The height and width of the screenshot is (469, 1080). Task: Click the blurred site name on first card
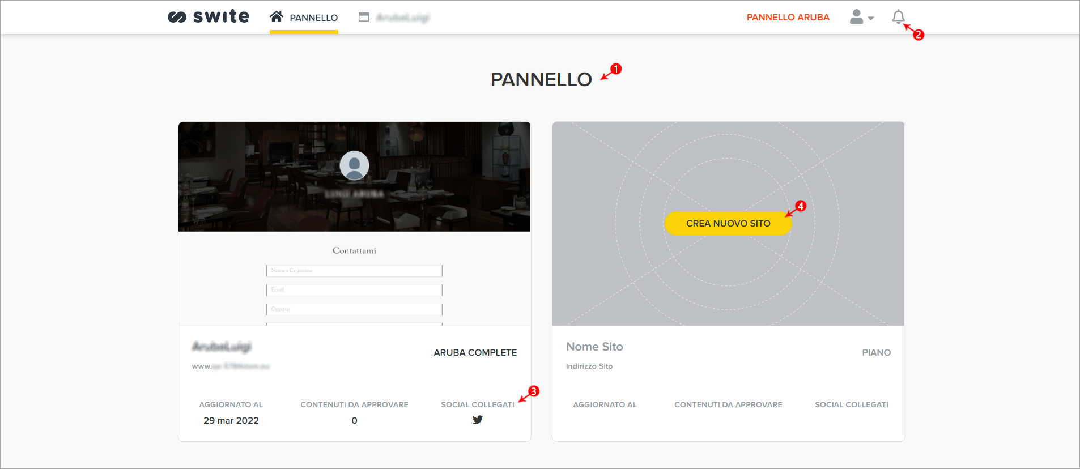222,347
